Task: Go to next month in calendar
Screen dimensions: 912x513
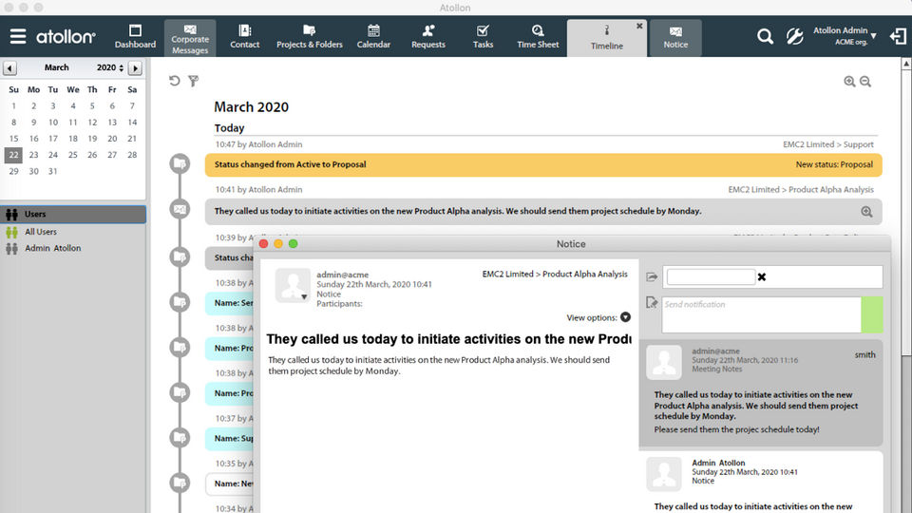Action: [x=135, y=68]
